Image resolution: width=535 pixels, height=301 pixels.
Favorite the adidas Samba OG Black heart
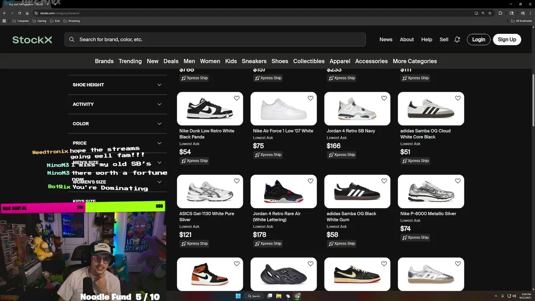point(384,181)
